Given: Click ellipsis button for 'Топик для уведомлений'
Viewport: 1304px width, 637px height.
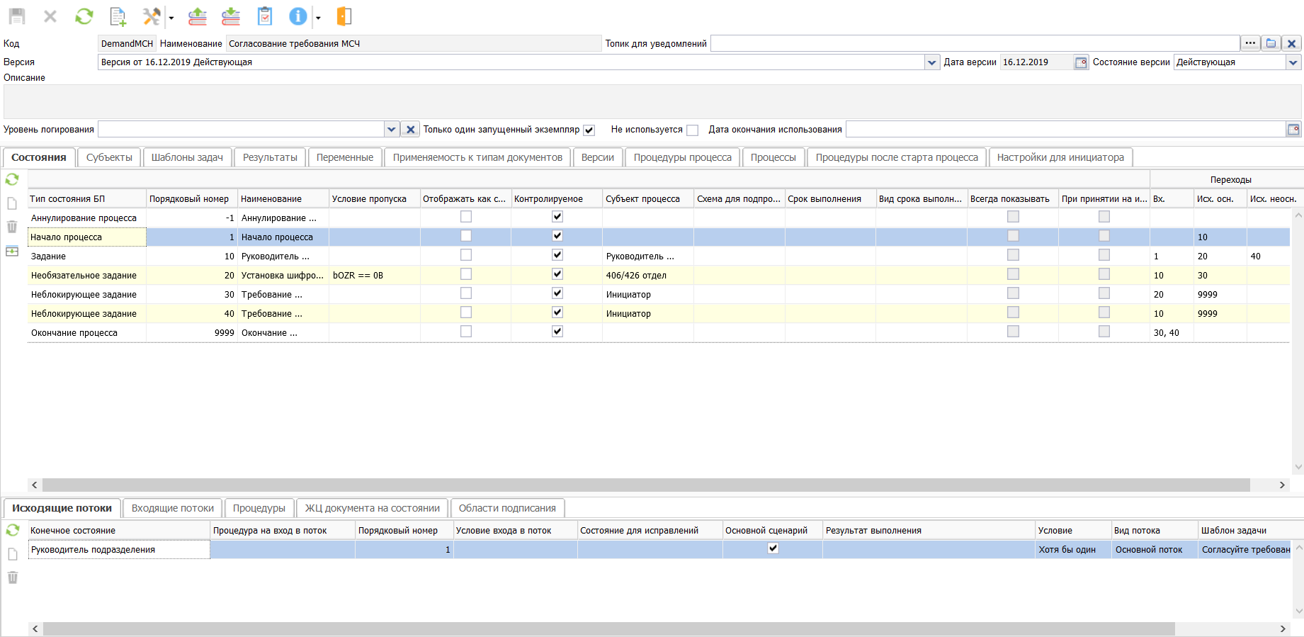Looking at the screenshot, I should [1250, 43].
